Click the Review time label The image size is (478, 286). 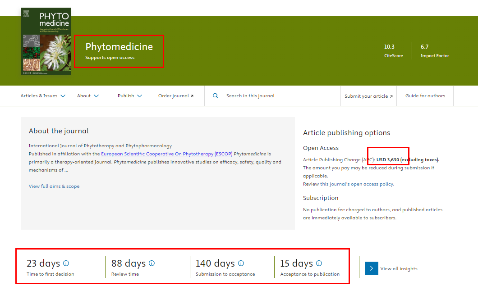point(125,274)
